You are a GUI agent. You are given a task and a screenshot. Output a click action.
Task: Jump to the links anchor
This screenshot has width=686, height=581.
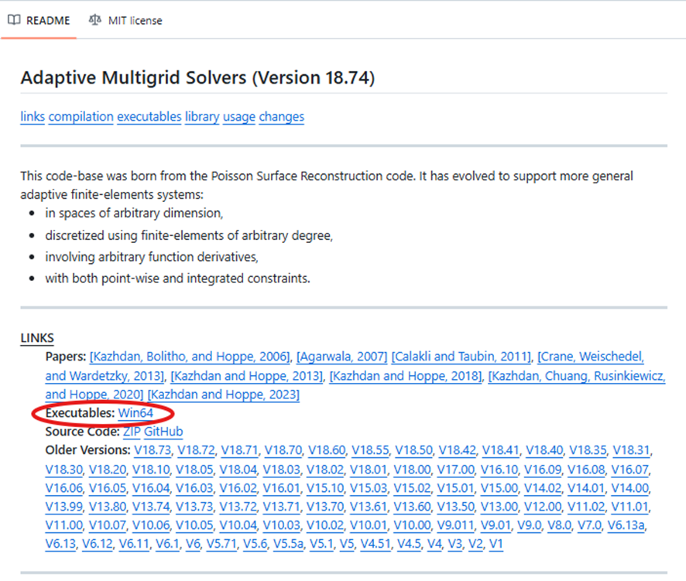(33, 117)
